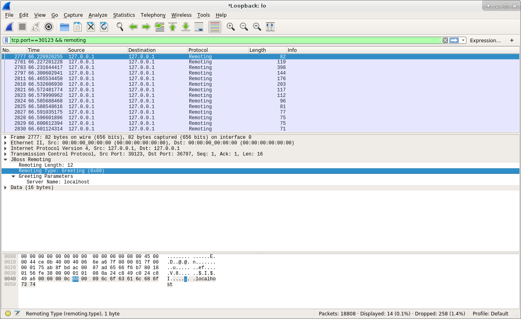Collapse the JBoss Remoting node
The width and height of the screenshot is (521, 319).
click(x=6, y=159)
